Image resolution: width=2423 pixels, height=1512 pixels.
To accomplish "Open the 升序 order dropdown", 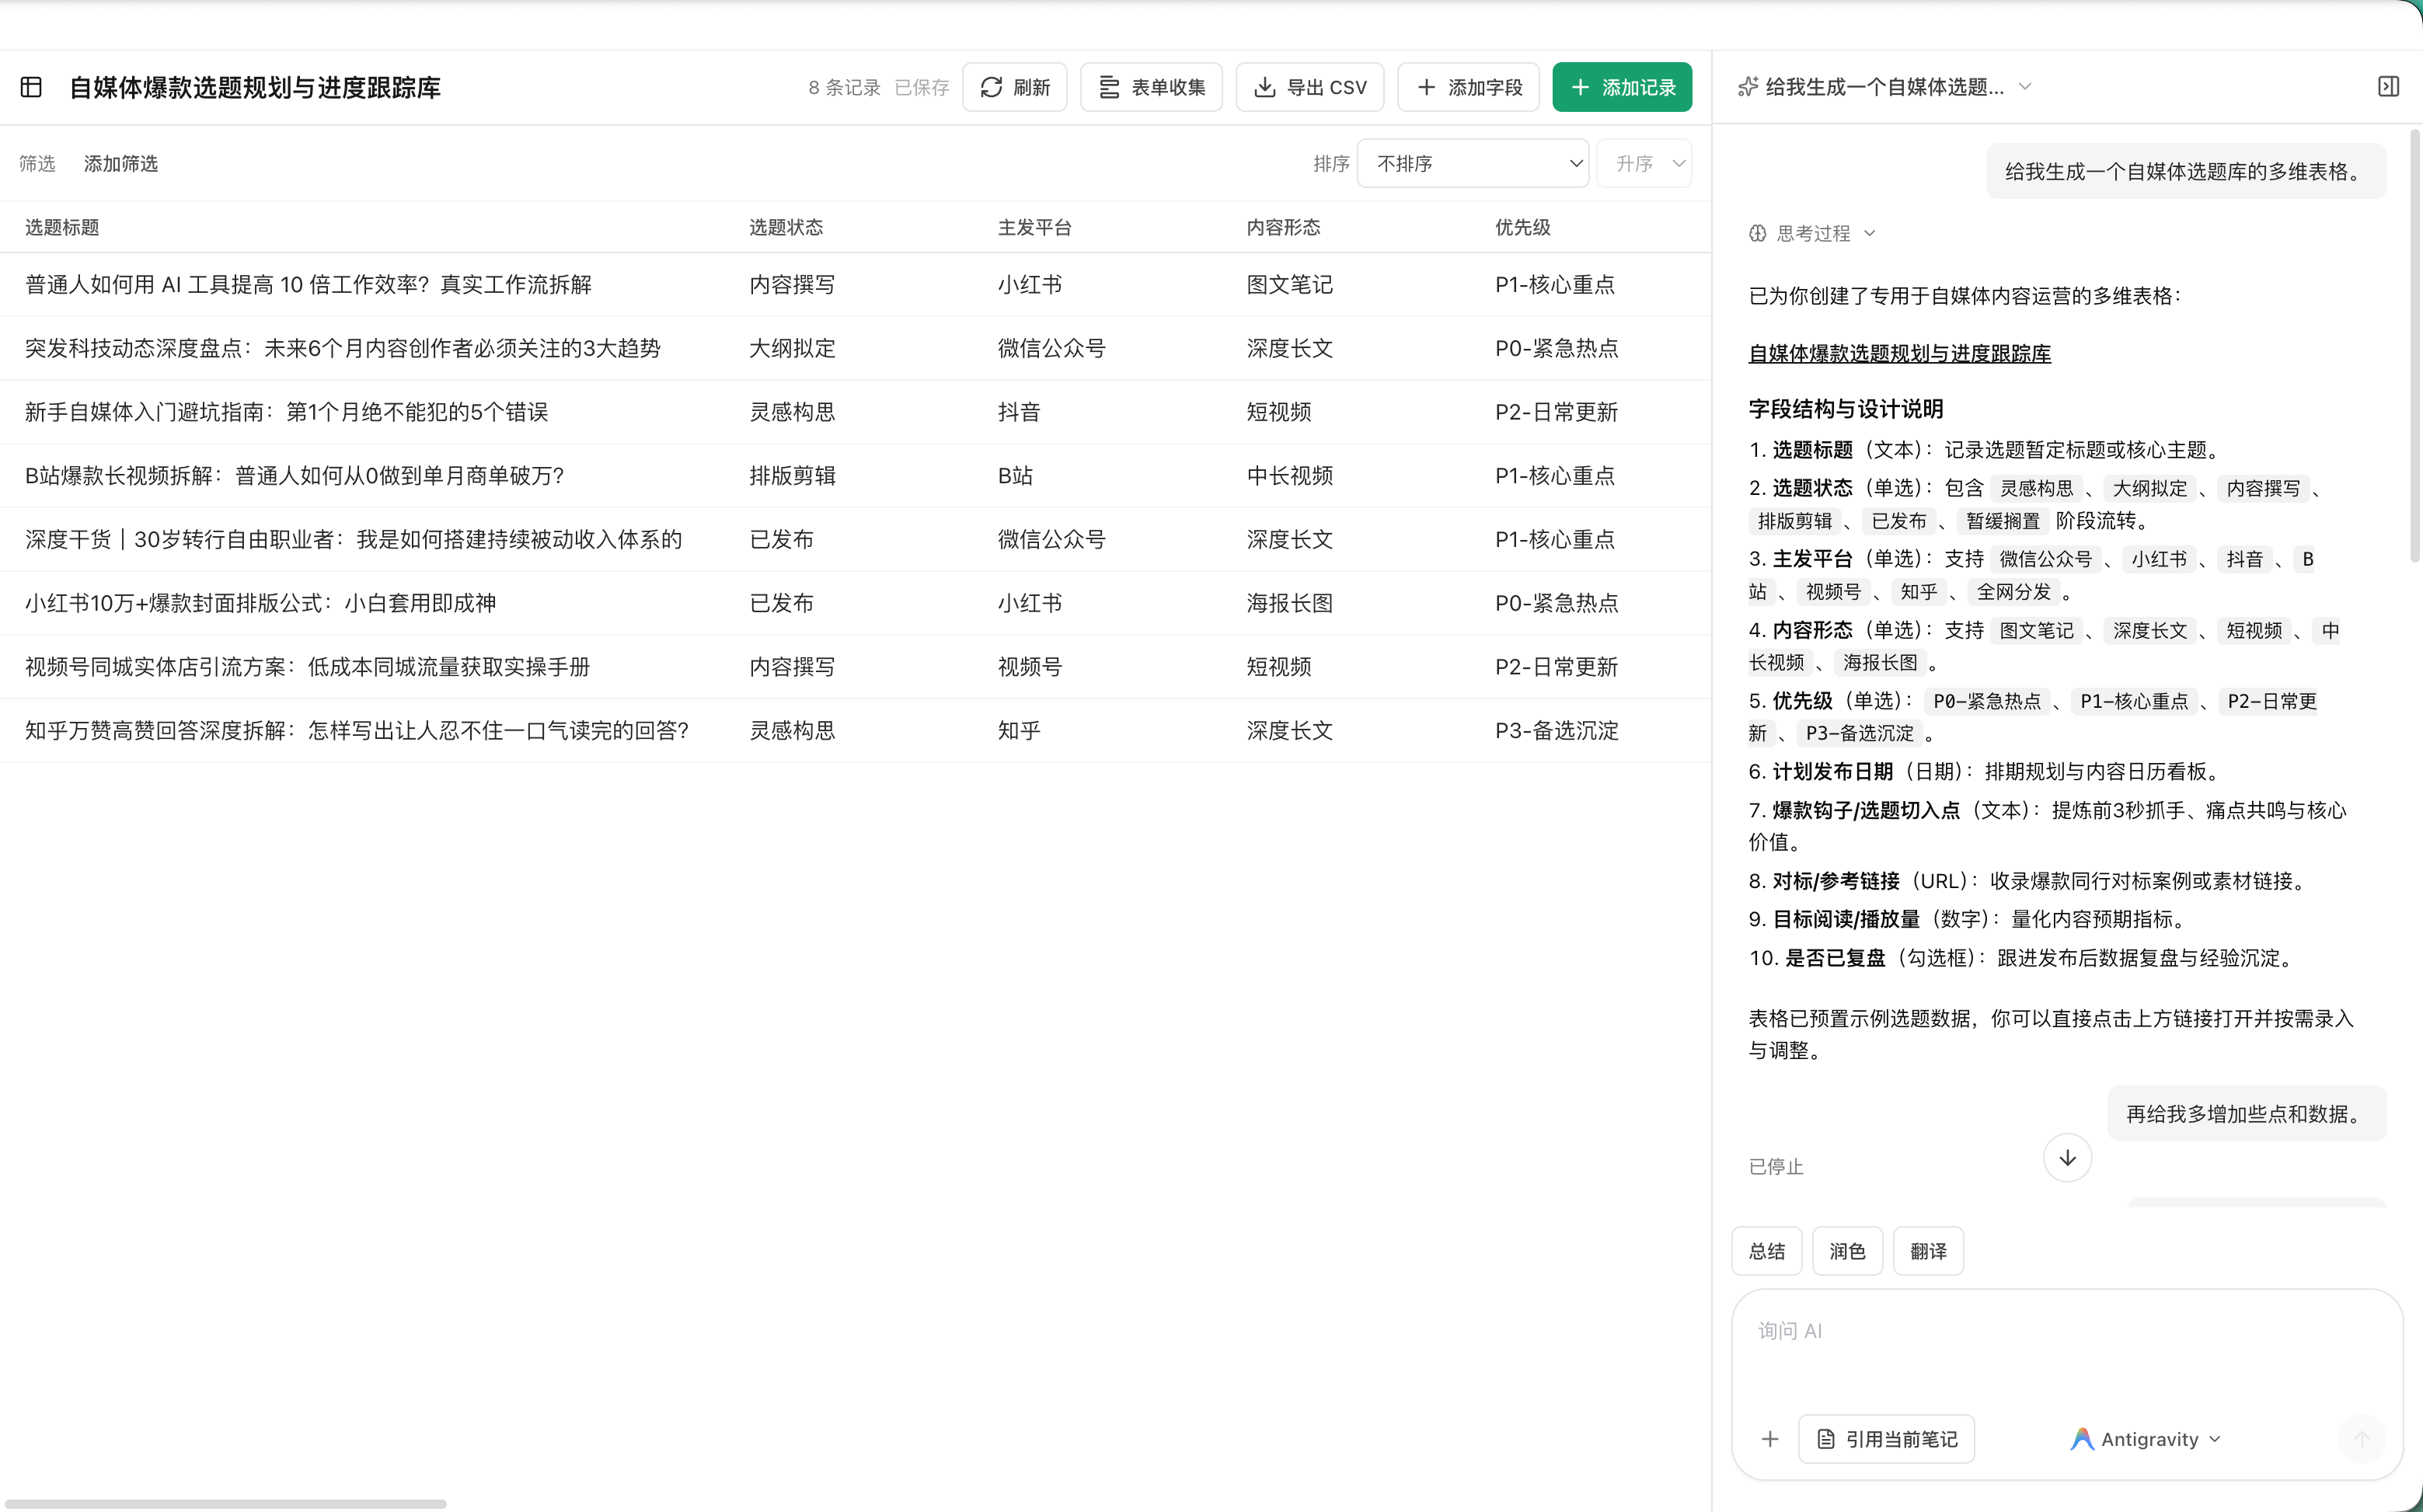I will tap(1644, 163).
